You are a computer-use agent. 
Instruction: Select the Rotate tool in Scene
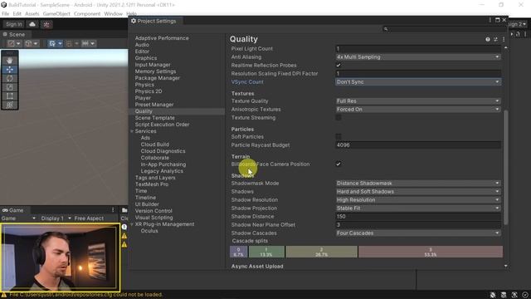click(x=9, y=78)
